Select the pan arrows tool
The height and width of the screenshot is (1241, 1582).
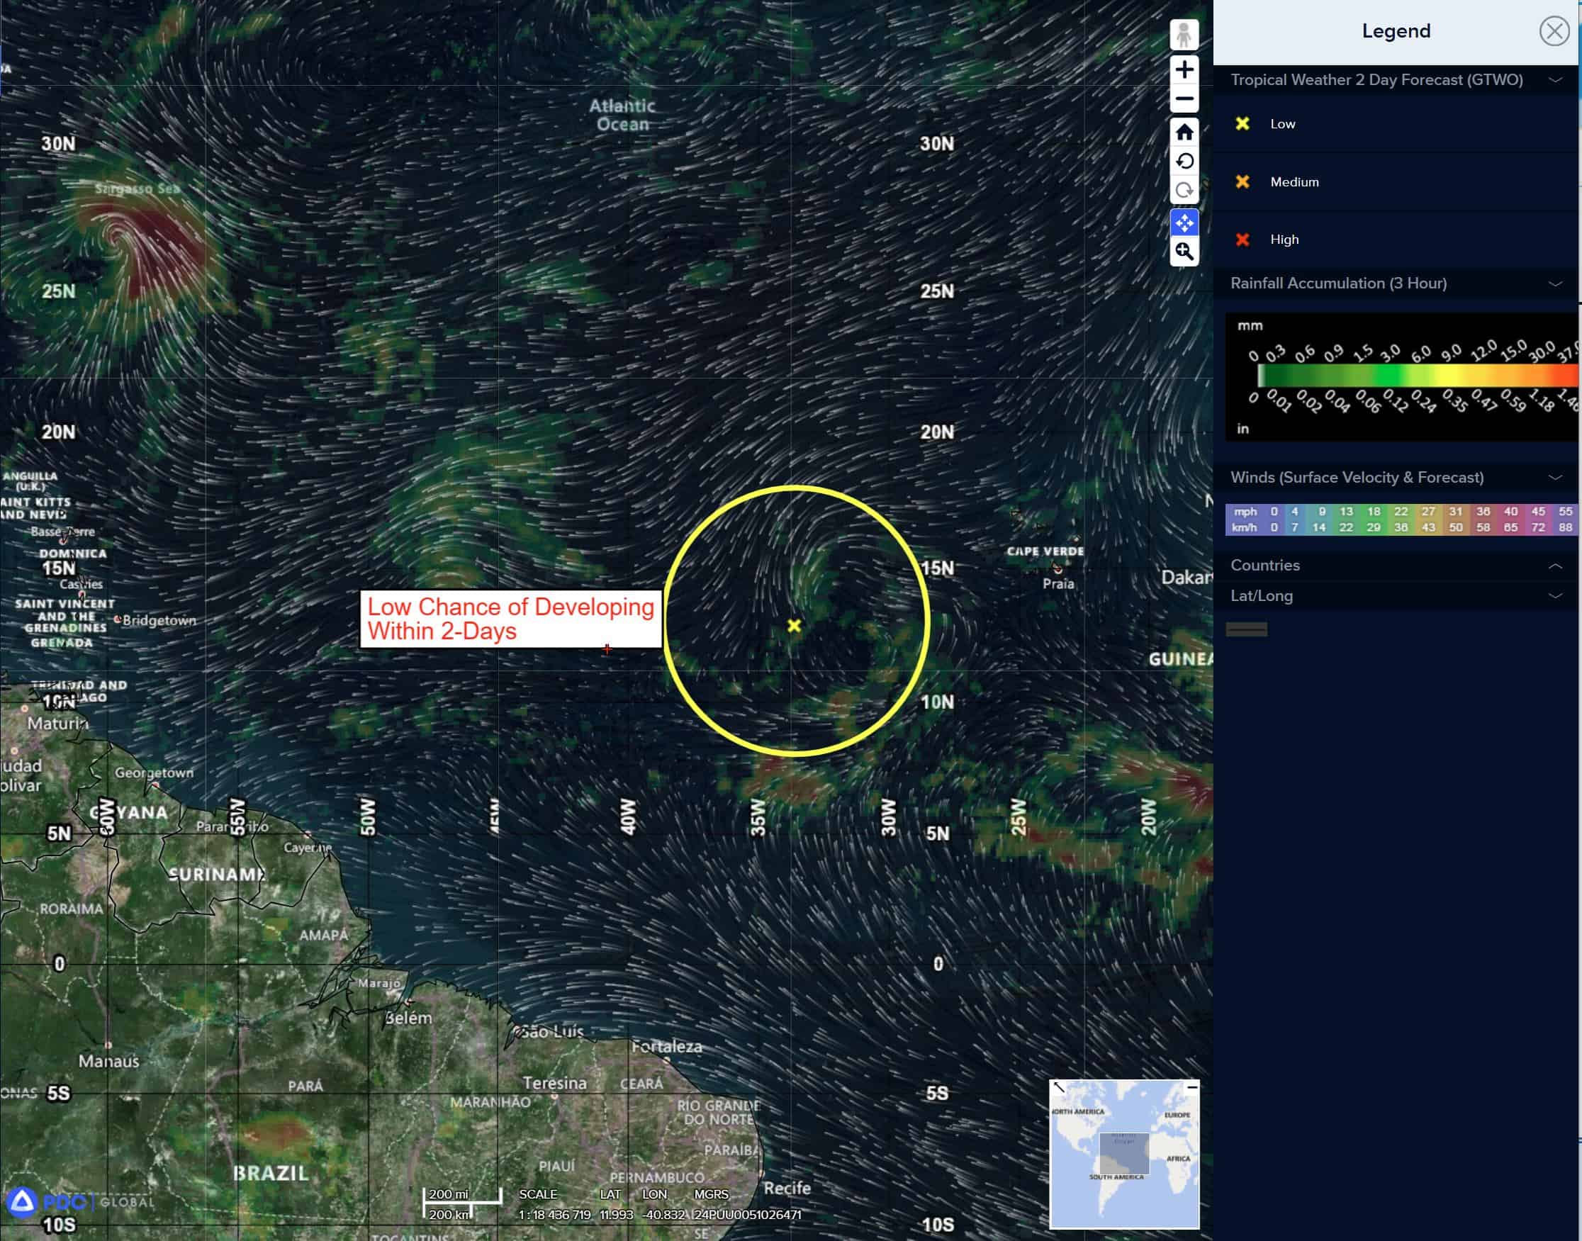click(1184, 223)
